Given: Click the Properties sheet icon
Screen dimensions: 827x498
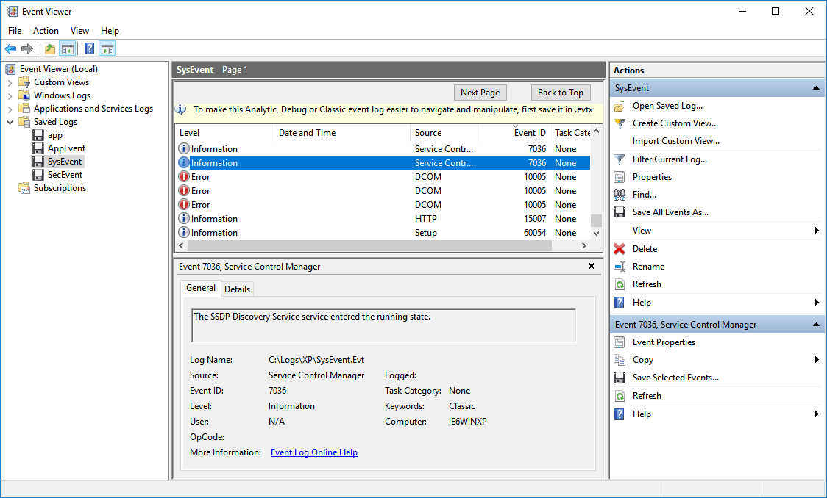Looking at the screenshot, I should pyautogui.click(x=620, y=177).
